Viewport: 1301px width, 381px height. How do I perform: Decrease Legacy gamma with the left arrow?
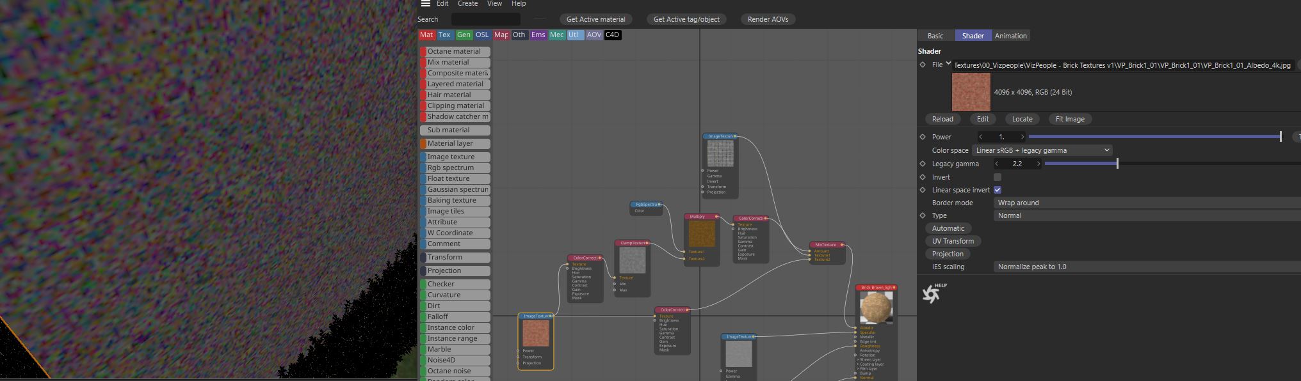[997, 164]
